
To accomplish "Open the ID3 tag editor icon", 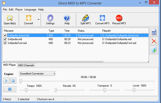I will click(154, 32).
